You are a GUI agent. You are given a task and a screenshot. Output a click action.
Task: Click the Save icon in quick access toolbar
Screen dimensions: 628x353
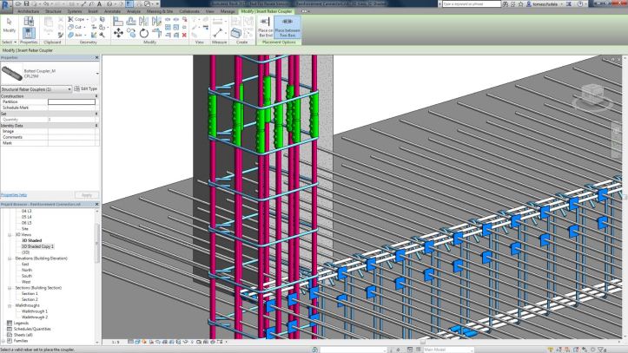coord(26,3)
